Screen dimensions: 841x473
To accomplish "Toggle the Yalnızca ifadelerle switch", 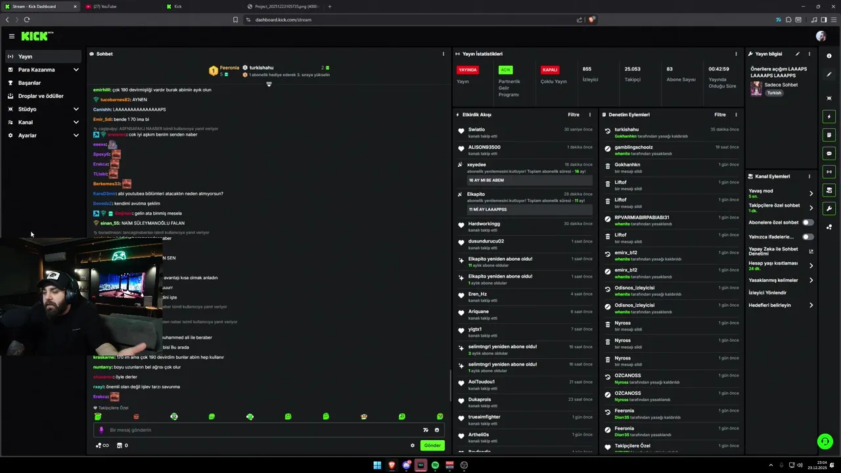I will (807, 236).
